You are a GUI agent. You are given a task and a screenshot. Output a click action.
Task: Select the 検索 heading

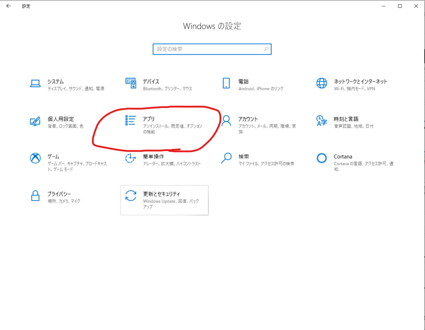[x=244, y=156]
